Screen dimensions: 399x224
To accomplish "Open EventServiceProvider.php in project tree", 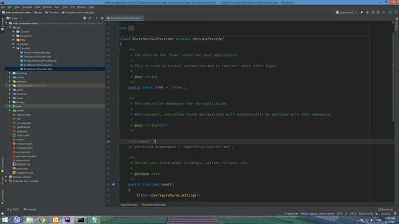I will coord(37,65).
